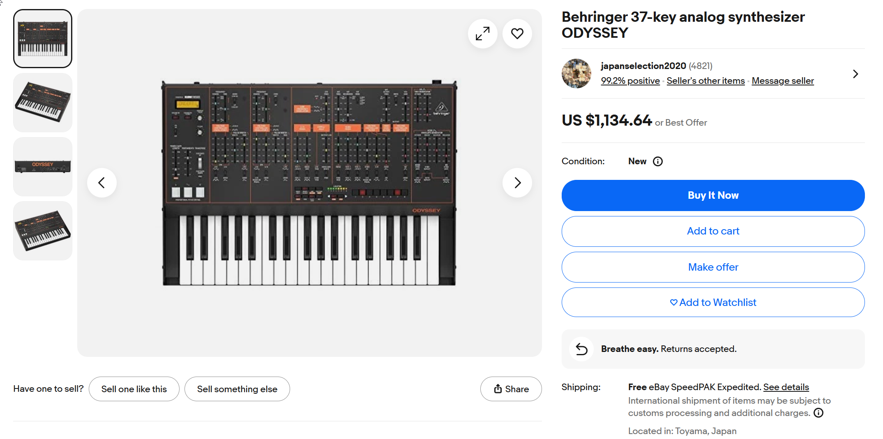
Task: Click the Make offer button
Action: tap(713, 267)
